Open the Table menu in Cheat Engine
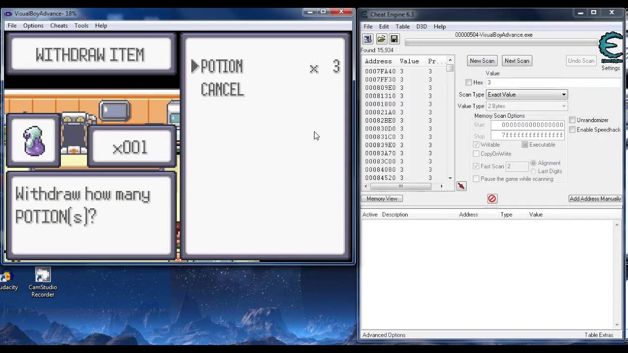The image size is (628, 353). coord(402,26)
